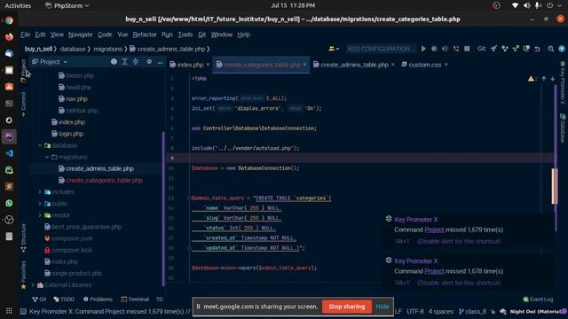Expand External Libraries node

pyautogui.click(x=33, y=285)
